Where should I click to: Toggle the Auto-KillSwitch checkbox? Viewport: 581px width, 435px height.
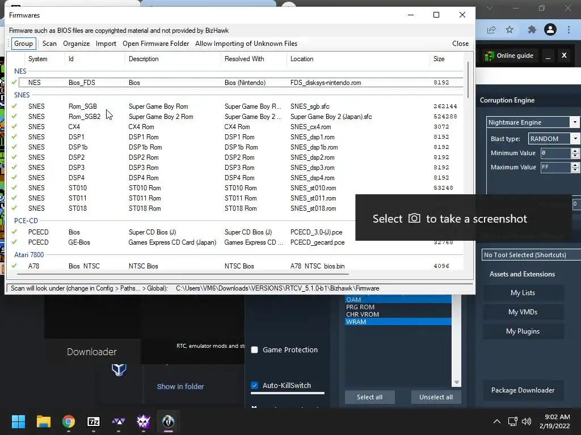255,385
